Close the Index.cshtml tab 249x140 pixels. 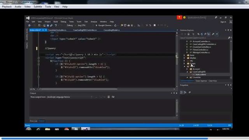(x=46, y=30)
